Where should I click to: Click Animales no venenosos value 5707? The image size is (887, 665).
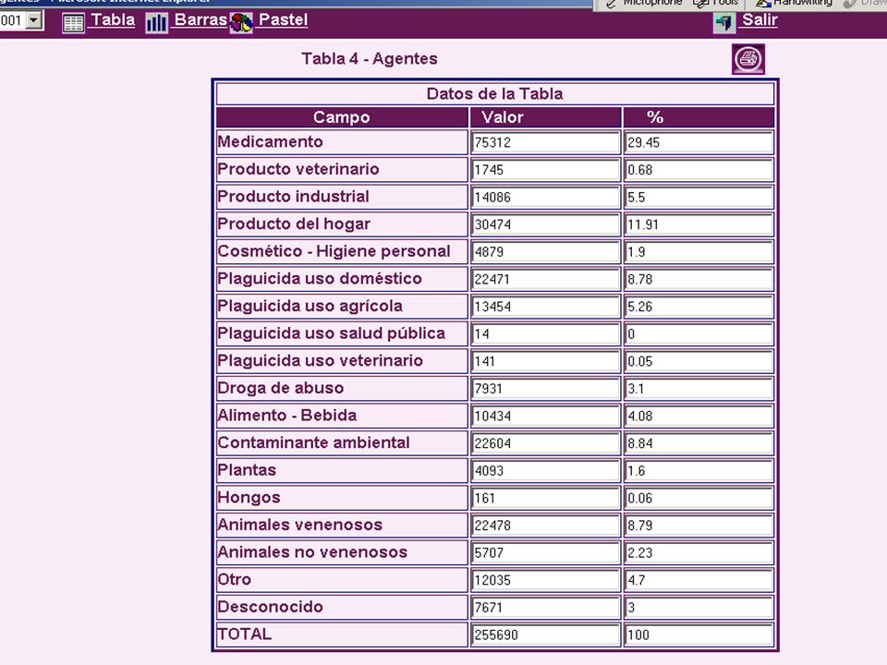[545, 553]
